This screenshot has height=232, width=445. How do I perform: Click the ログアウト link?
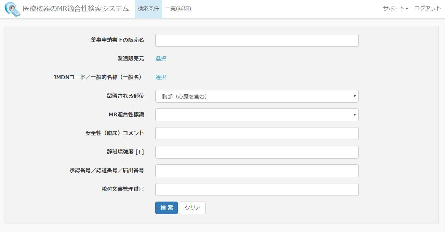point(427,9)
